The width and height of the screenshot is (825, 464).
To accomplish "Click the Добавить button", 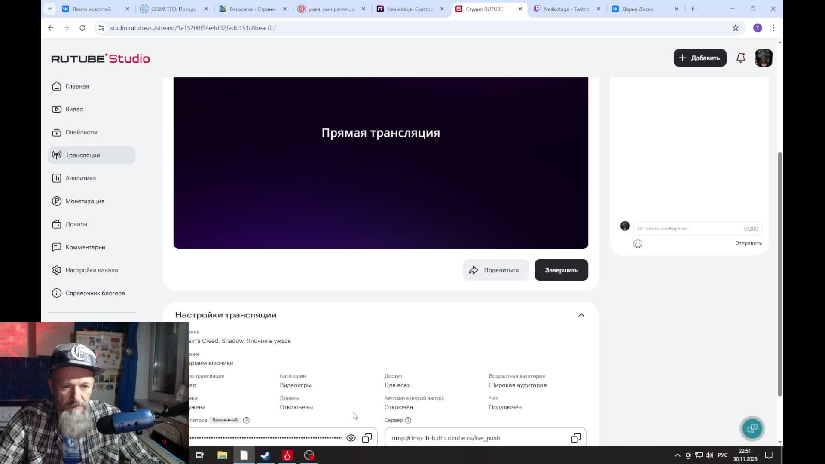I will (700, 58).
